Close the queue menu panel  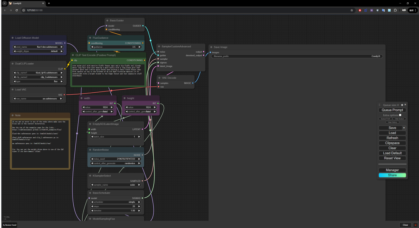(405, 105)
